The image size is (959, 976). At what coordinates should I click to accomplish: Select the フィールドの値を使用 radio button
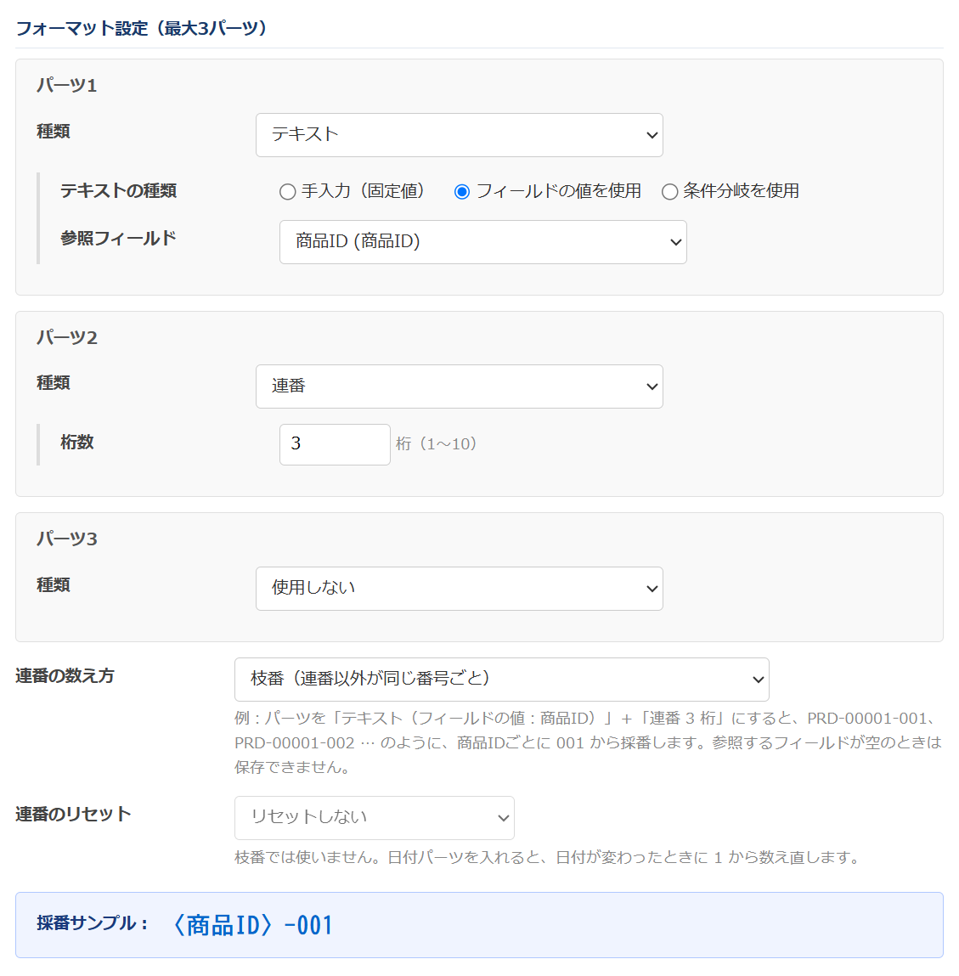coord(462,192)
